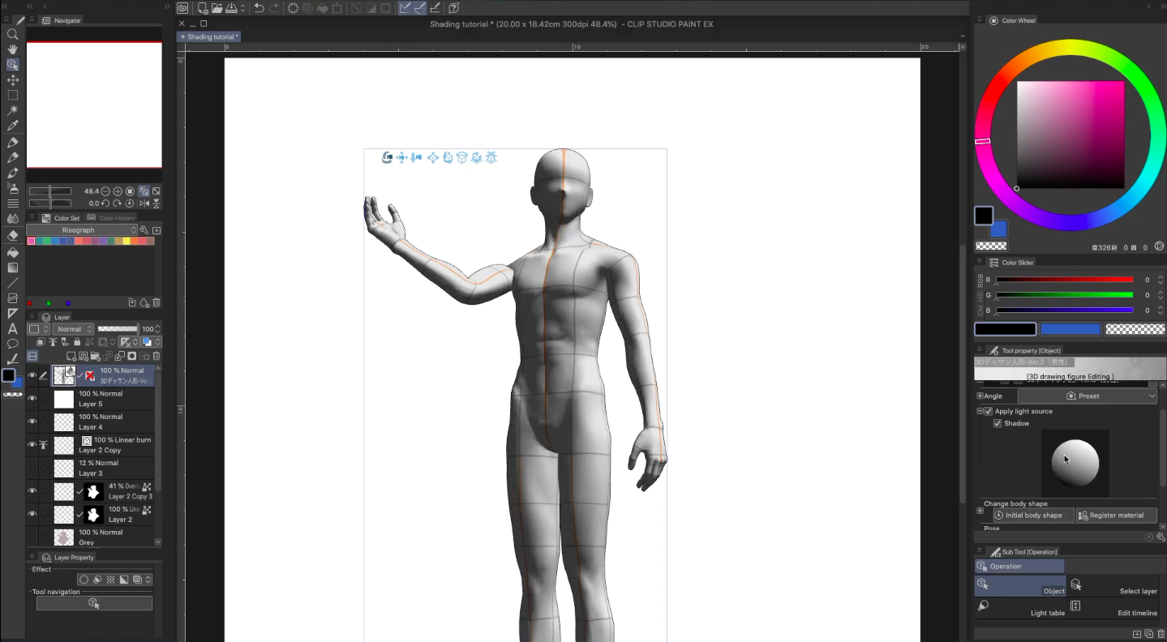1167x642 pixels.
Task: Click the Initial body shape button
Action: click(1033, 515)
